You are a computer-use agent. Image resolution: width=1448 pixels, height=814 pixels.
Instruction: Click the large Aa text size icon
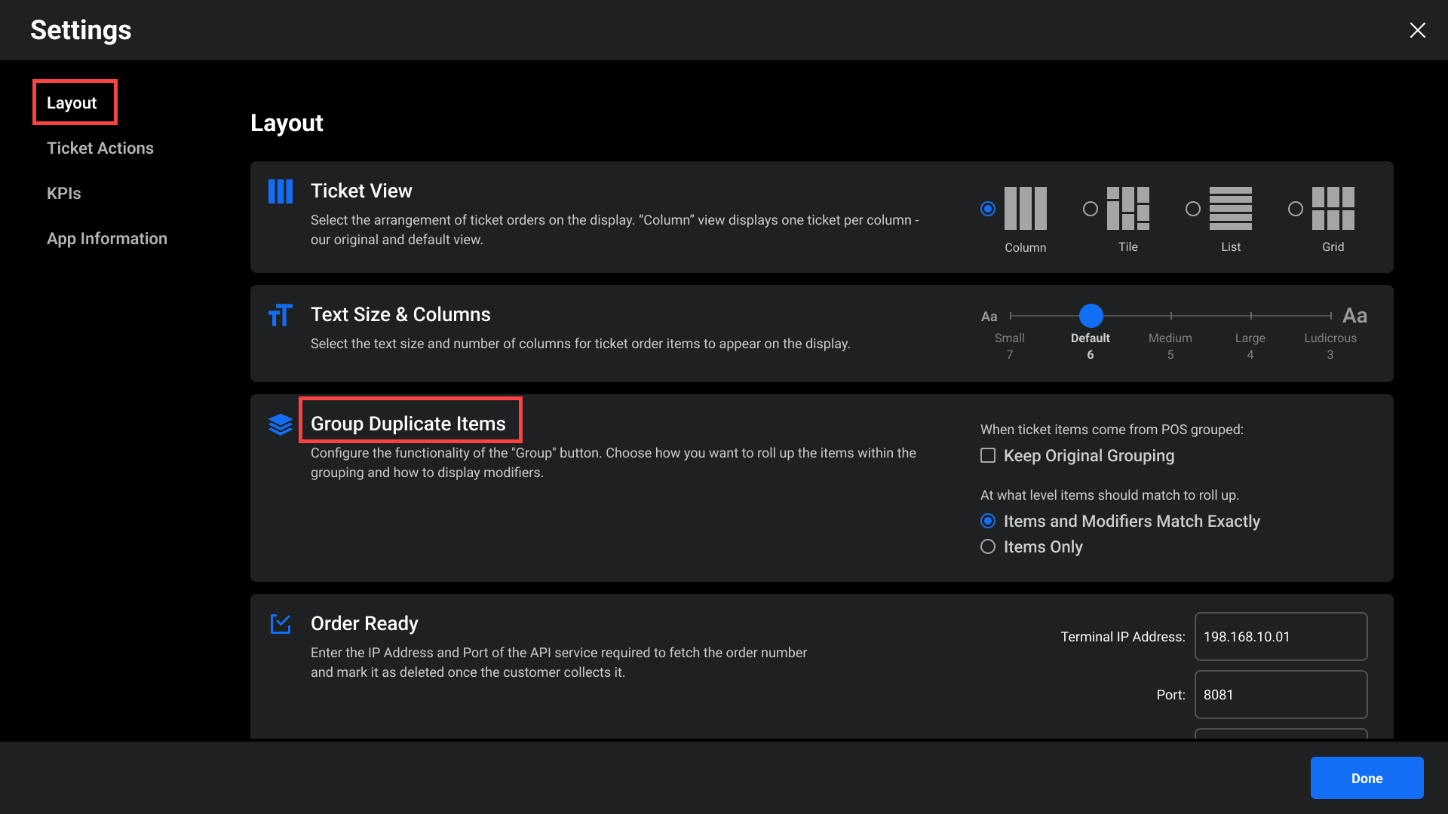click(x=1354, y=316)
